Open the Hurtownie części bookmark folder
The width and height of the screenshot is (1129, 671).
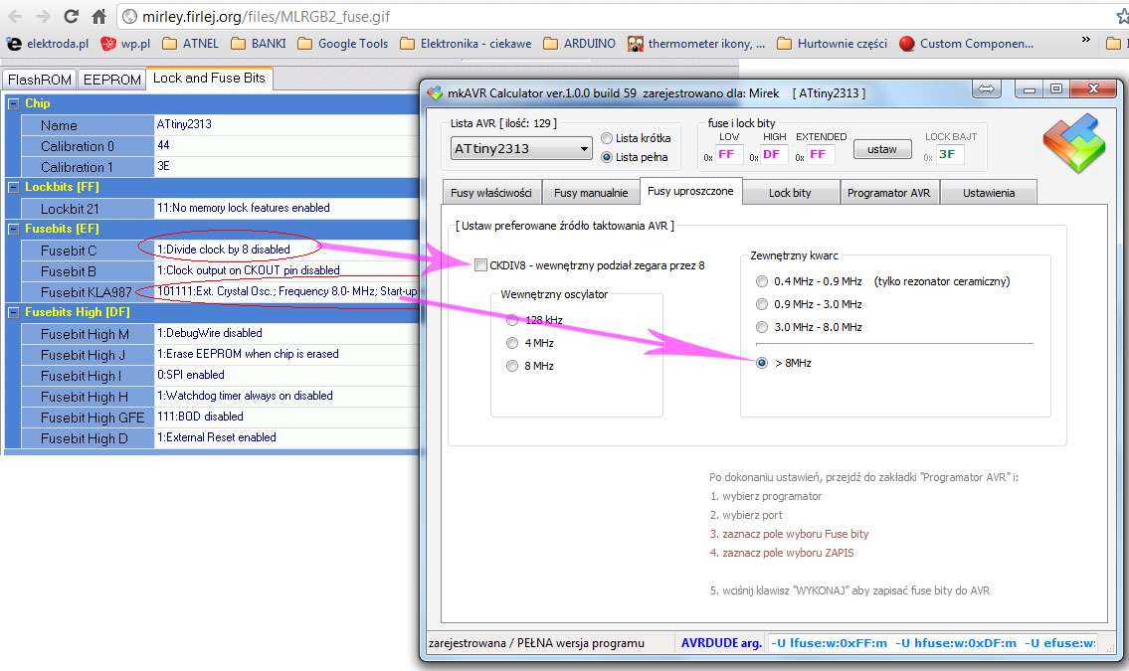pos(833,44)
